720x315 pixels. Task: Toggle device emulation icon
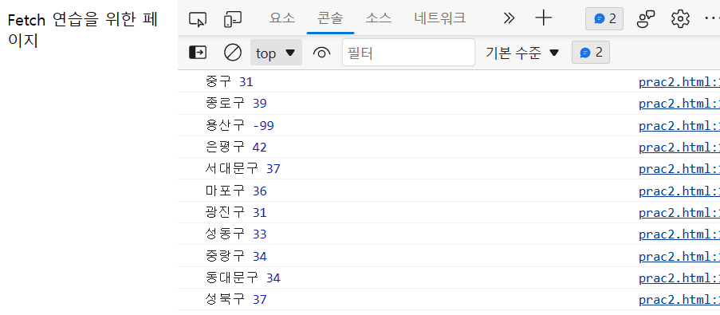tap(233, 19)
